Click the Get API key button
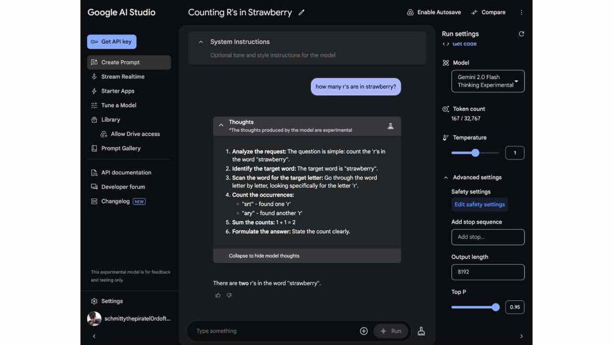Viewport: 613px width, 345px height. (x=111, y=42)
